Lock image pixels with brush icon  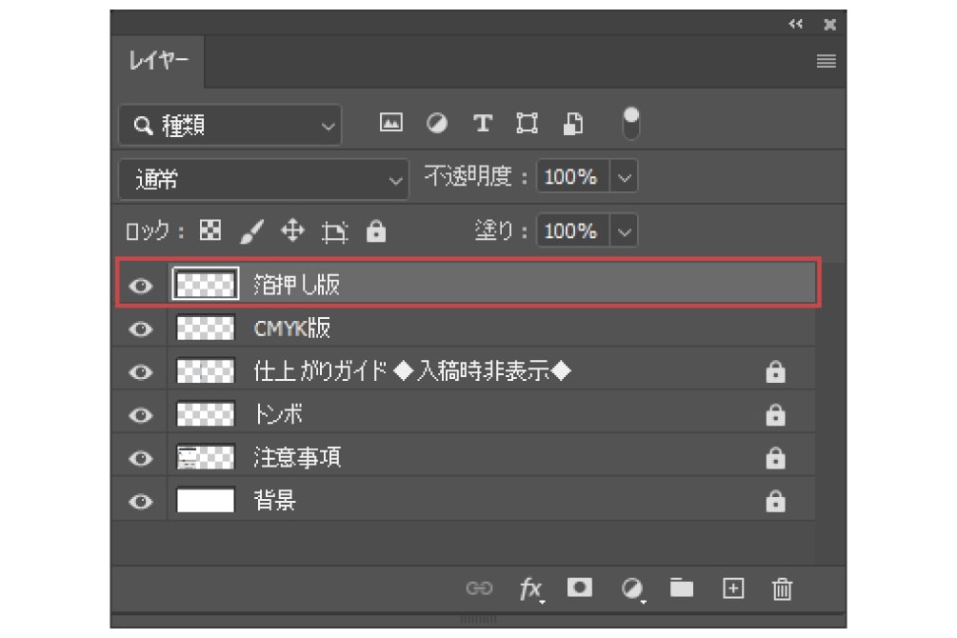click(x=252, y=230)
